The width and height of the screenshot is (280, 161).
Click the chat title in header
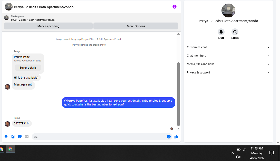(x=44, y=7)
